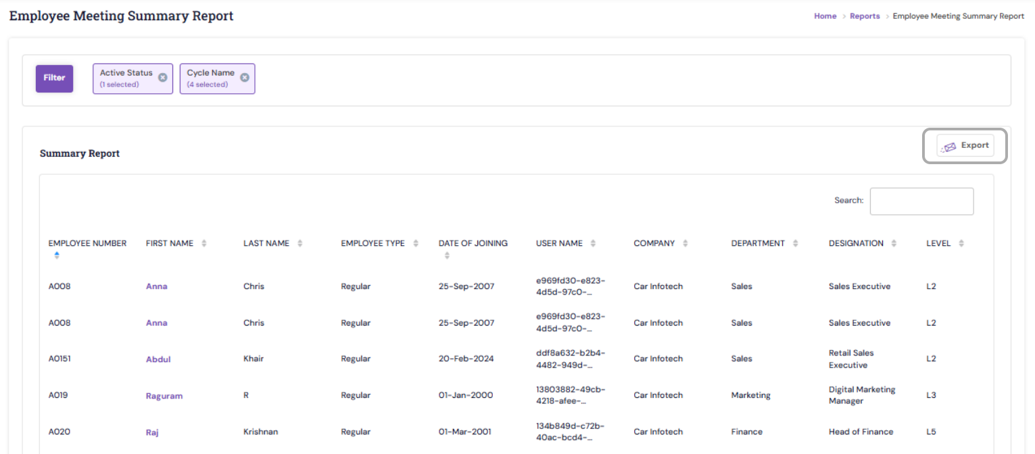Sort by Employee Number sort arrow
Viewport: 1035px width, 454px height.
57,255
